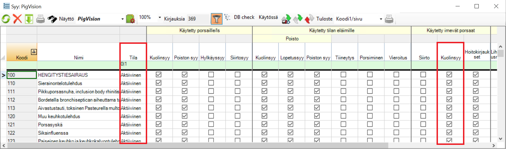This screenshot has height=149, width=506.
Task: Click the Käytetty porsaille/ls group header
Action: click(x=200, y=30)
